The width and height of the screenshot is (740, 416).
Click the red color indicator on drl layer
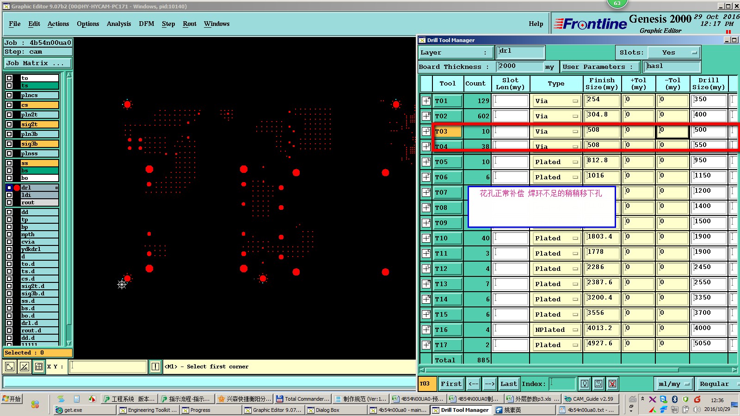click(17, 188)
